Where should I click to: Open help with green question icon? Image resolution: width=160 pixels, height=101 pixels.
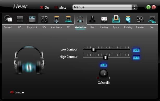(148, 7)
